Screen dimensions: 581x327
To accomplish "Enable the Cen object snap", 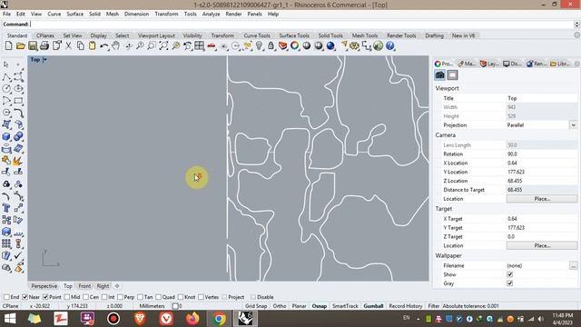I will (x=85, y=297).
